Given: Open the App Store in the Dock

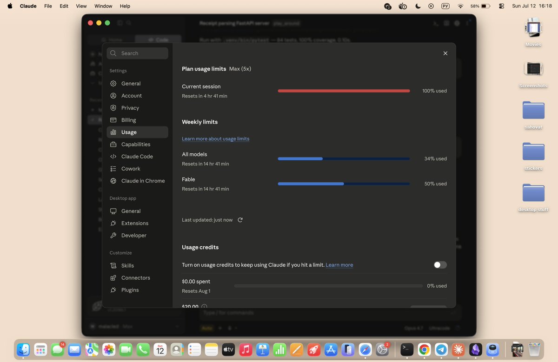Looking at the screenshot, I should point(331,349).
